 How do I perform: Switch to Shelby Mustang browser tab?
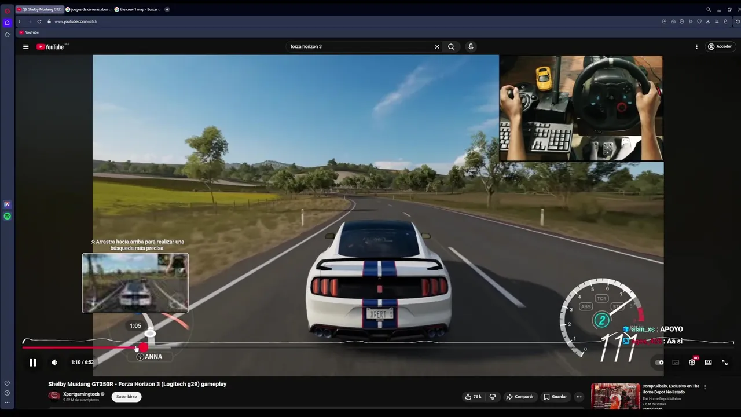pos(41,9)
